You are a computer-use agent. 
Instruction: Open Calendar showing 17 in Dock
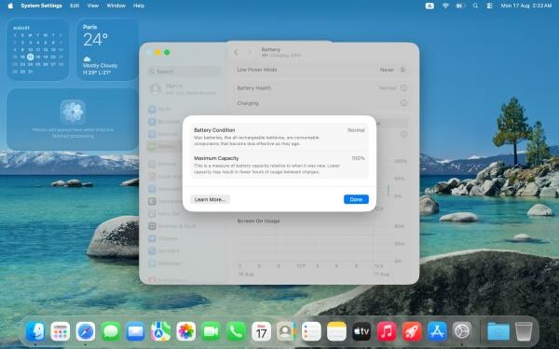pyautogui.click(x=261, y=331)
